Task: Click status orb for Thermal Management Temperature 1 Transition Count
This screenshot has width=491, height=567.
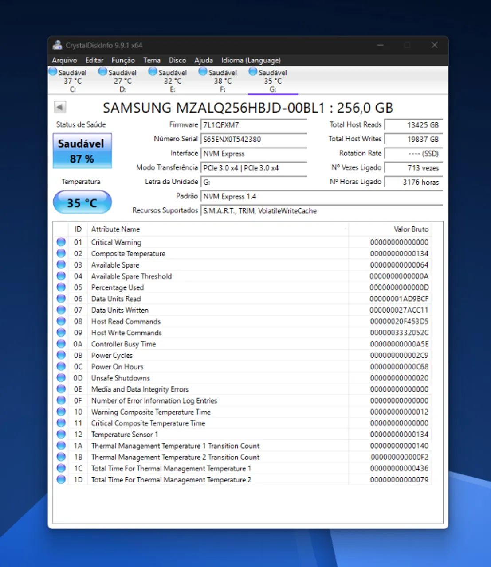Action: point(61,445)
